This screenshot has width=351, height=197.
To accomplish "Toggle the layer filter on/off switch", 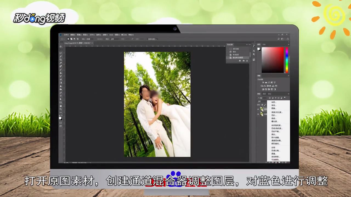I will [285, 98].
